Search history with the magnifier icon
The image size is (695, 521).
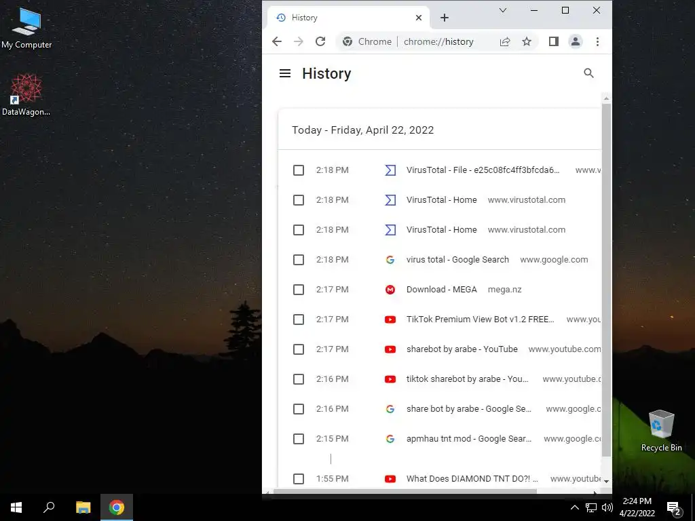588,73
